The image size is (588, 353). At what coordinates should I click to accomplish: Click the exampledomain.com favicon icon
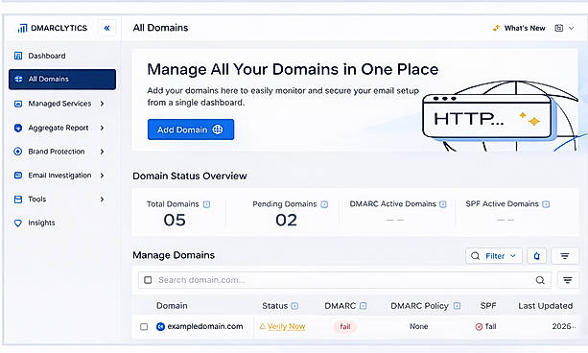pyautogui.click(x=160, y=327)
